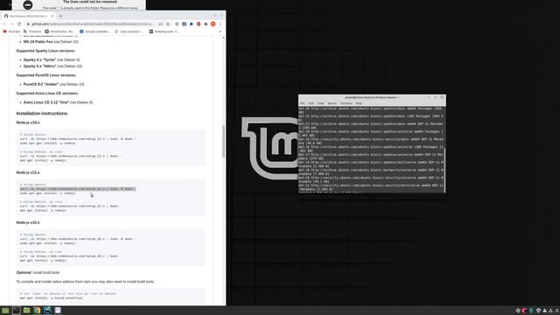Open the orange profile avatar
The width and height of the screenshot is (560, 315).
pos(213,24)
